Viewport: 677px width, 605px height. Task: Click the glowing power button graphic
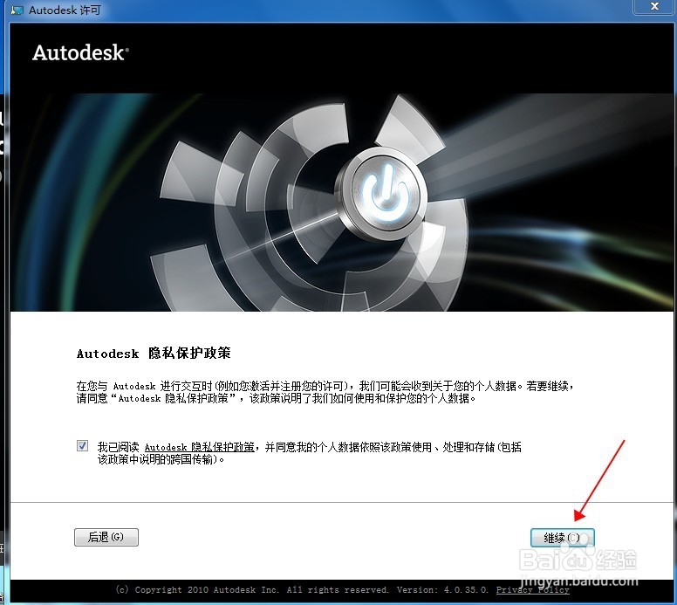[x=384, y=193]
